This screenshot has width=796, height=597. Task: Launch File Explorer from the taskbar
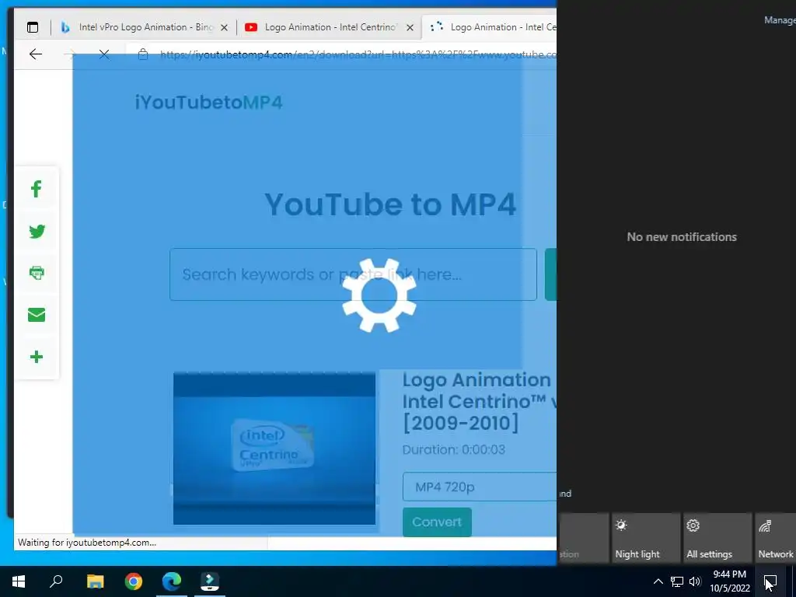pyautogui.click(x=96, y=581)
